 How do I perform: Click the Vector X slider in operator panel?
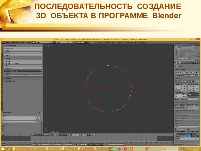[x=21, y=117]
